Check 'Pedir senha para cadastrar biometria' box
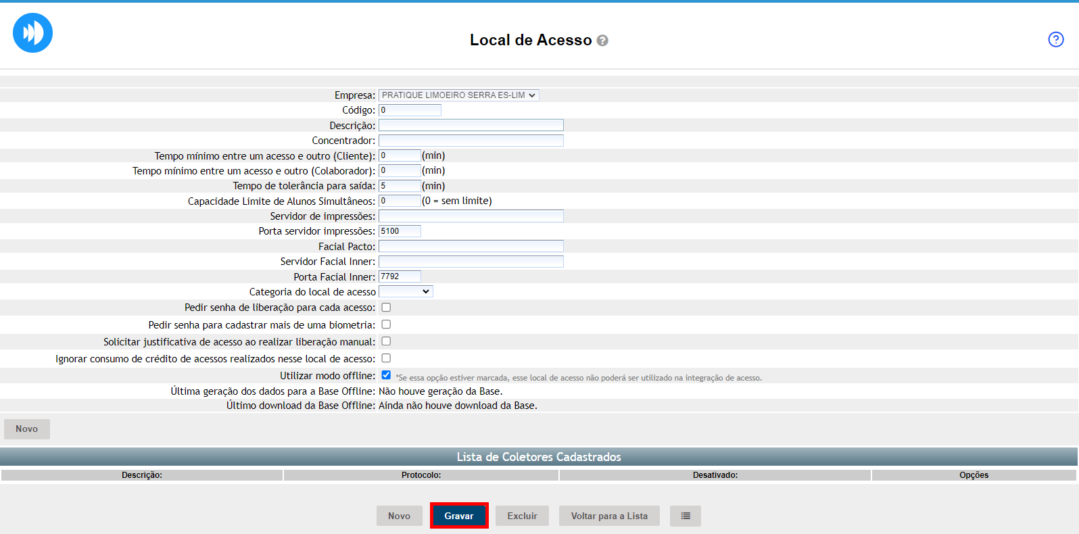 [386, 324]
